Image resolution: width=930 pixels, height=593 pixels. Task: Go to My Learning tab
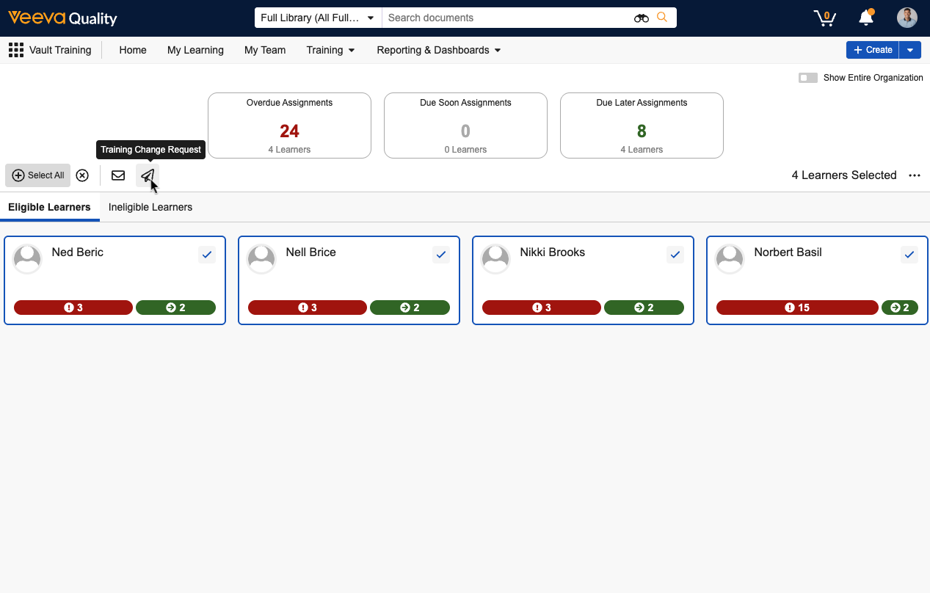[195, 50]
